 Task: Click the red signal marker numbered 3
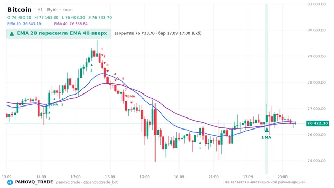point(107,65)
